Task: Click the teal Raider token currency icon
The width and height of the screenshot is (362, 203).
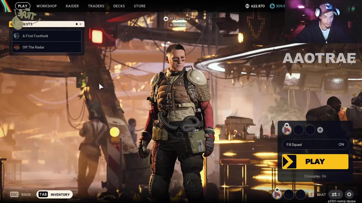Action: (x=272, y=6)
